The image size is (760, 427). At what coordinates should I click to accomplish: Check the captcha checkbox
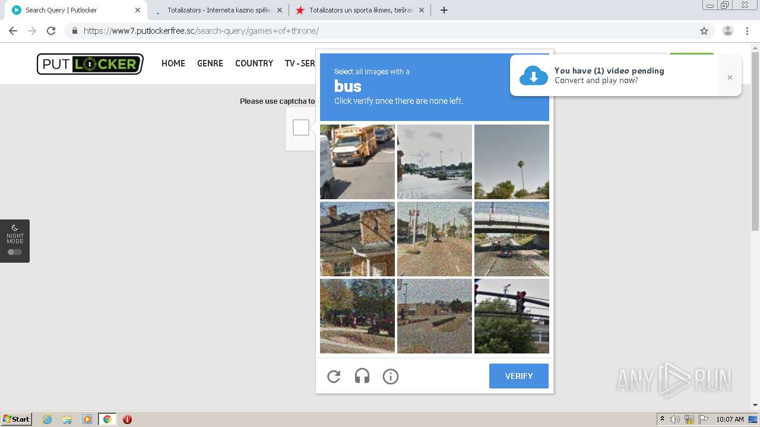click(301, 128)
